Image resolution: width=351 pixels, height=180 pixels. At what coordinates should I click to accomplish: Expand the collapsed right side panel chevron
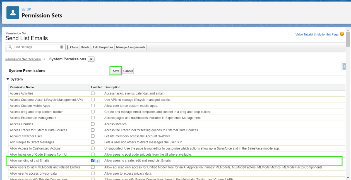click(344, 66)
